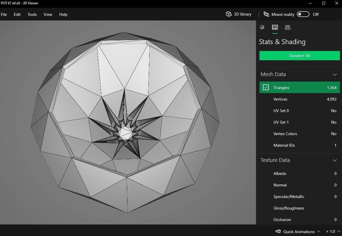Open the Edit menu
This screenshot has width=342, height=236.
[17, 14]
